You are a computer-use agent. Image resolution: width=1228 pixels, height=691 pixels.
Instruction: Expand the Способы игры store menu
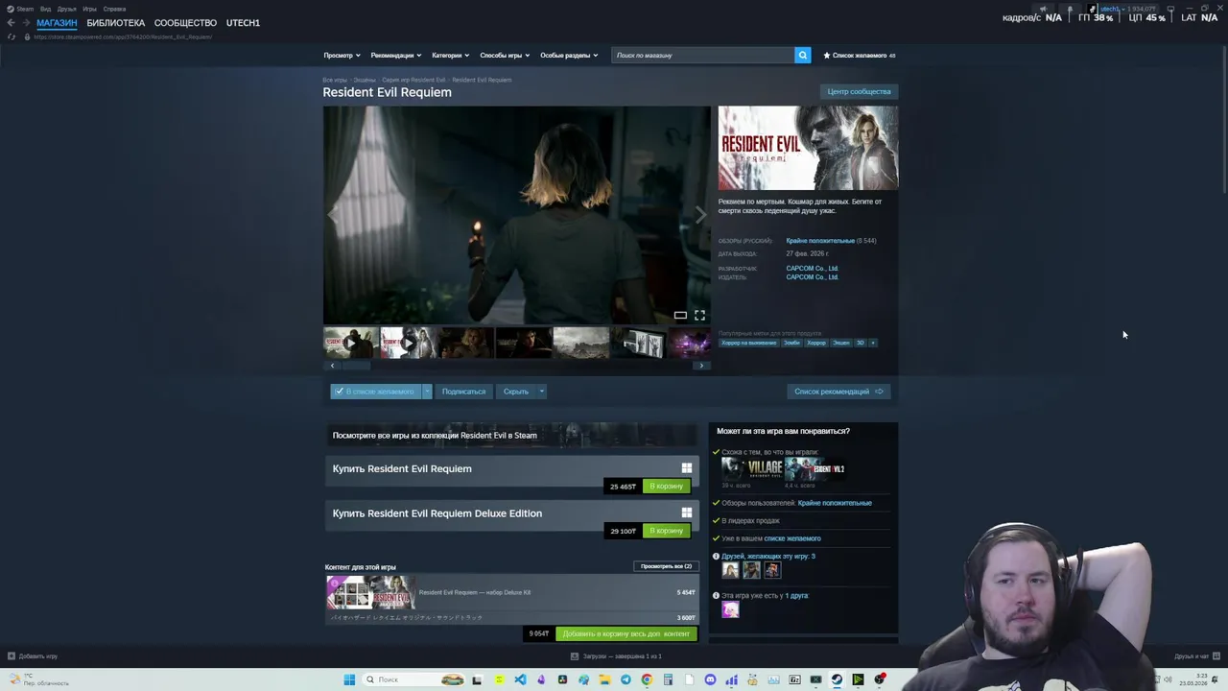pos(504,56)
